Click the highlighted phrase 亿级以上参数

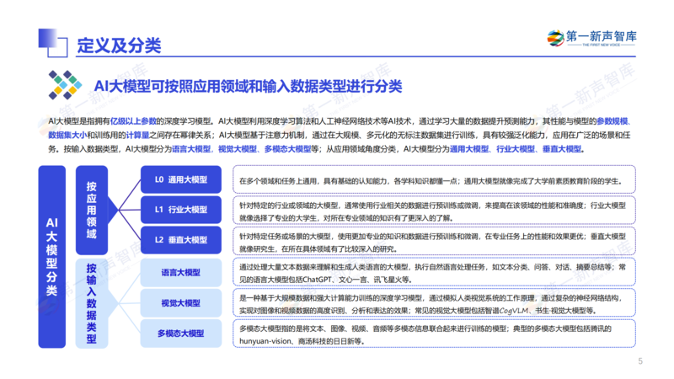point(133,121)
